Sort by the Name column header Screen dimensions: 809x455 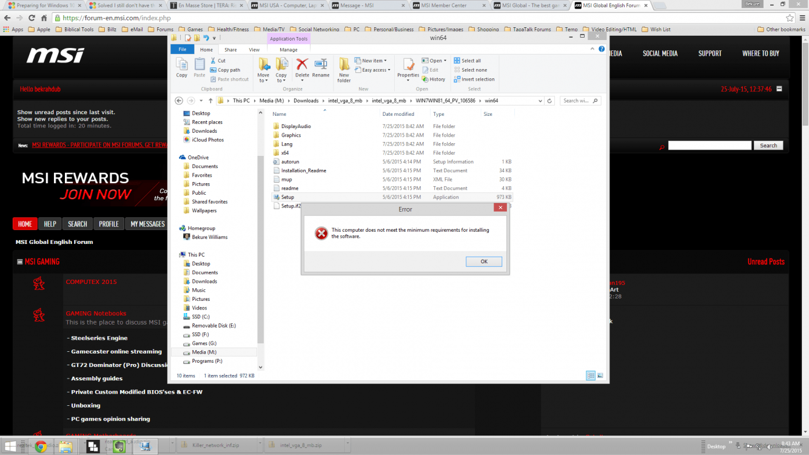click(x=279, y=114)
